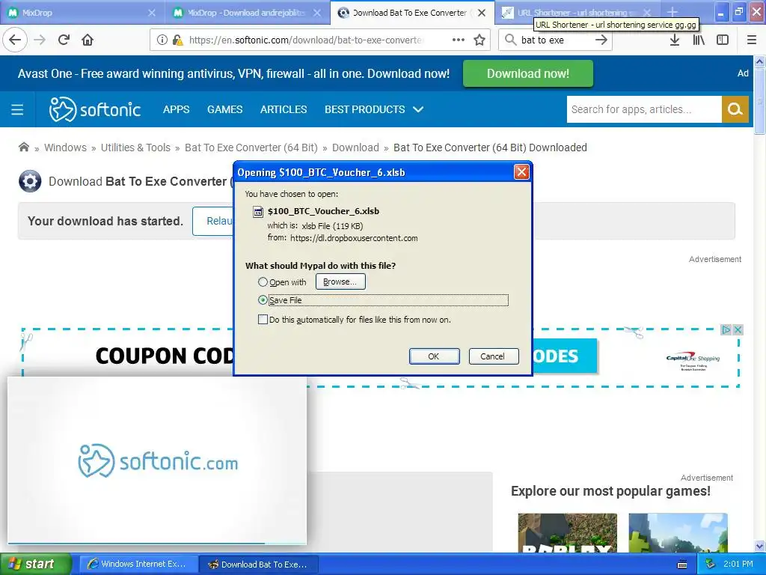Switch to MixDrop Download andrejoblite tab
766x575 pixels.
click(x=247, y=13)
